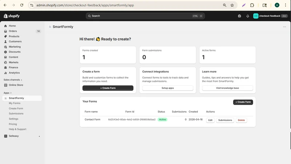The height and width of the screenshot is (164, 291).
Task: Click the form ID 6d2543e0 text
Action: coord(132,120)
